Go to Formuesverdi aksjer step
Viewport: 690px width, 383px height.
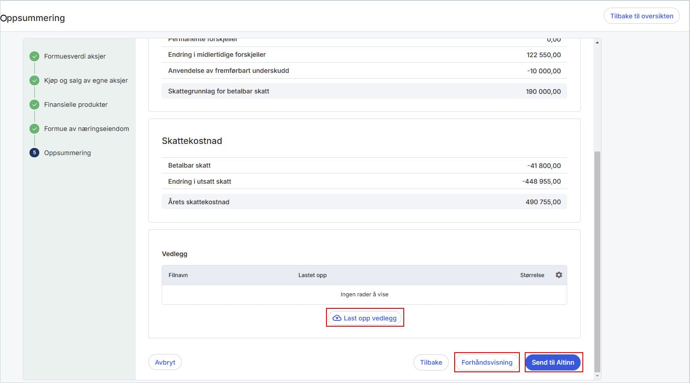[75, 56]
